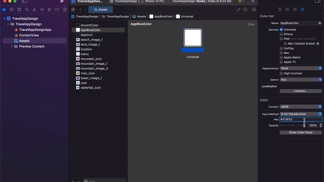
Task: Select the Attributes inspector icon
Action: [303, 10]
